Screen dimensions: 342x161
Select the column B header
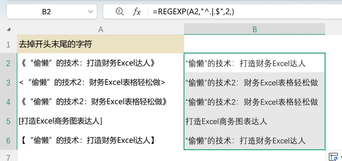pyautogui.click(x=255, y=29)
